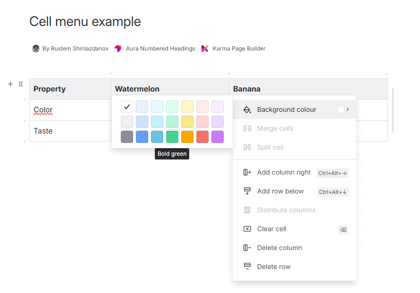Screen dimensions: 420x293
Task: Click the Background colour paint bucket icon
Action: [247, 109]
